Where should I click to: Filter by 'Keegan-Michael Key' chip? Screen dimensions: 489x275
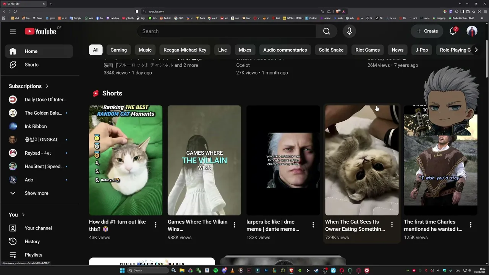click(x=185, y=50)
